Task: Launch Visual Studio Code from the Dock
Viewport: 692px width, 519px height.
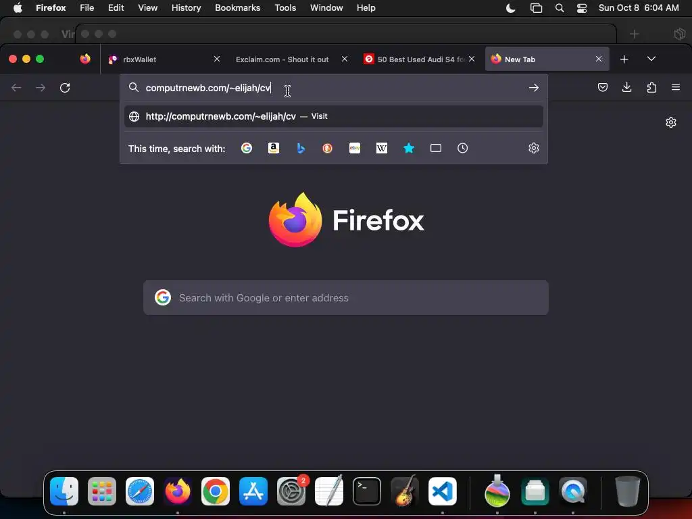Action: pyautogui.click(x=442, y=491)
